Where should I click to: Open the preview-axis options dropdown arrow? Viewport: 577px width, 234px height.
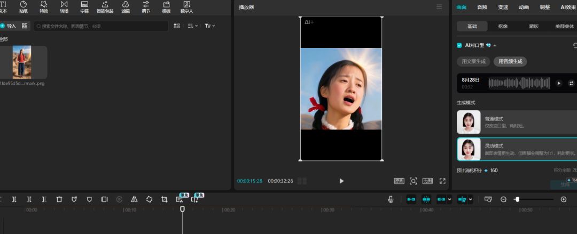tap(470, 199)
